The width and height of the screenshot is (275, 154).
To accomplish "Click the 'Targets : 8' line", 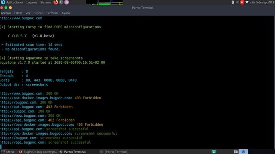I will click(14, 71).
